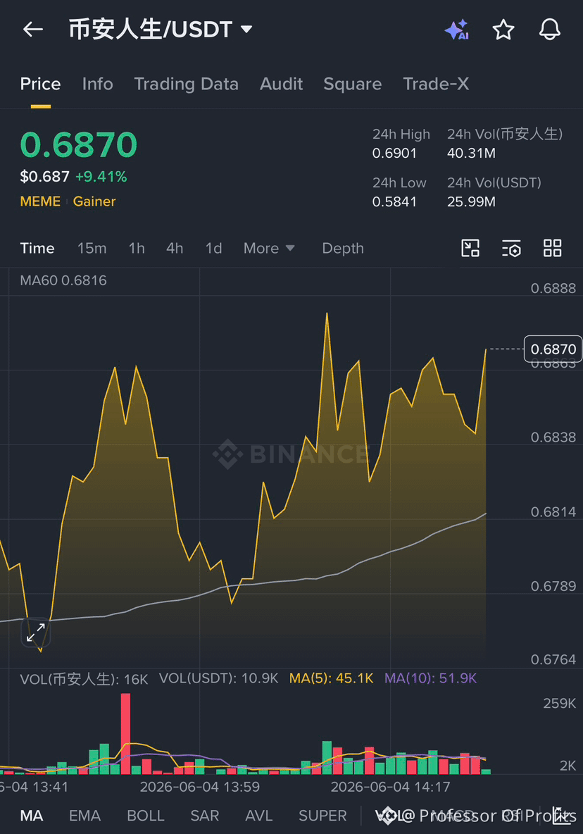Viewport: 583px width, 834px height.
Task: Tap the large green 0.6870 price
Action: [x=79, y=144]
